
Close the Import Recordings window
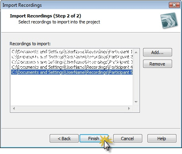point(174,5)
